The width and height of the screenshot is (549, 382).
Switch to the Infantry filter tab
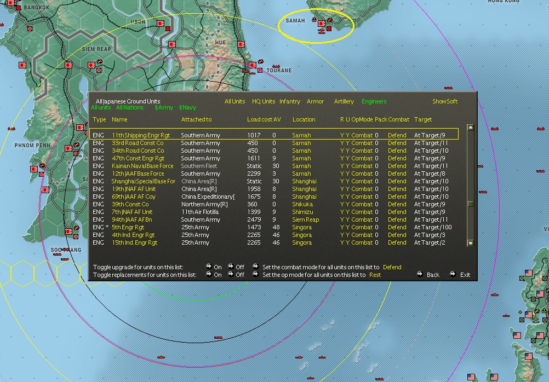[x=289, y=101]
